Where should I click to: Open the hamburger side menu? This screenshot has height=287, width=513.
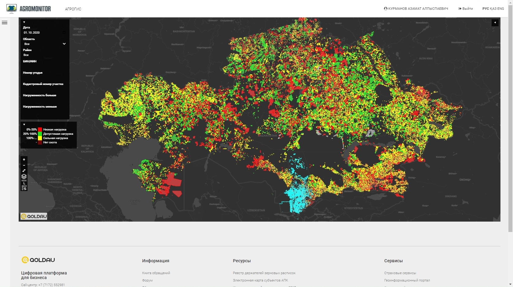(5, 23)
